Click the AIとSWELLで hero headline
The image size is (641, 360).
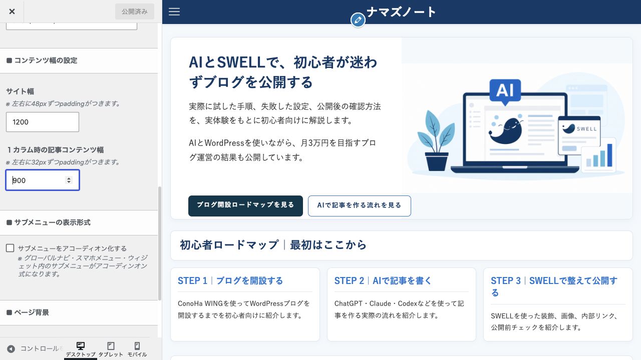[283, 72]
